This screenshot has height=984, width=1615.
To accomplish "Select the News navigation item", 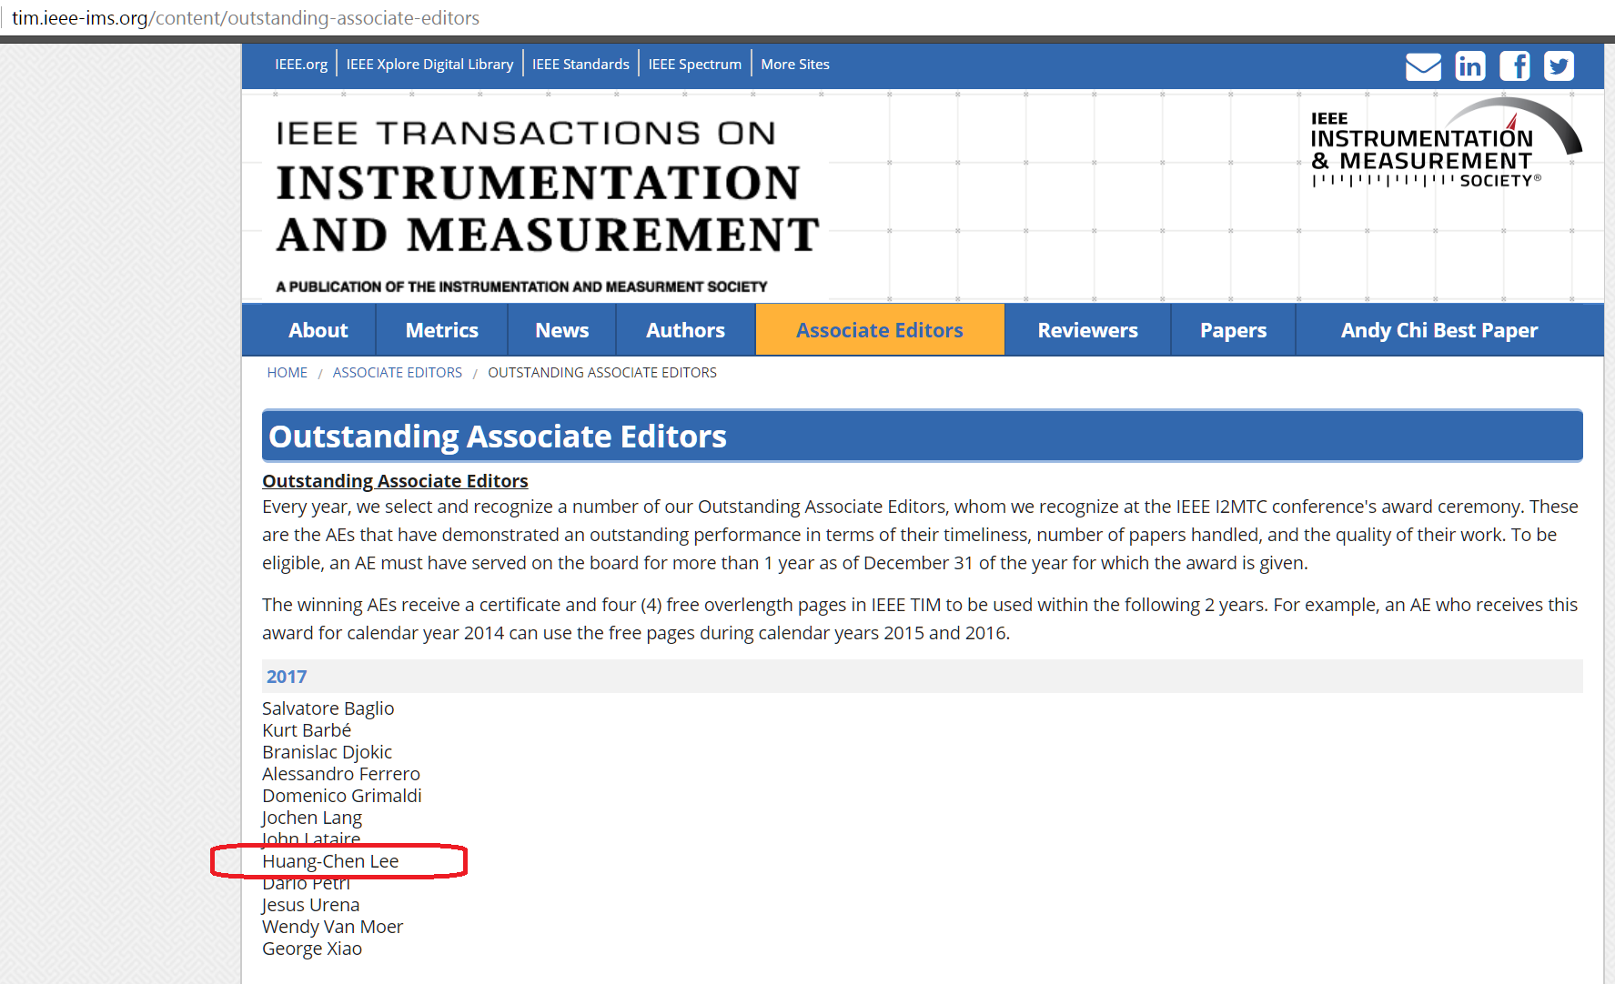I will point(561,330).
